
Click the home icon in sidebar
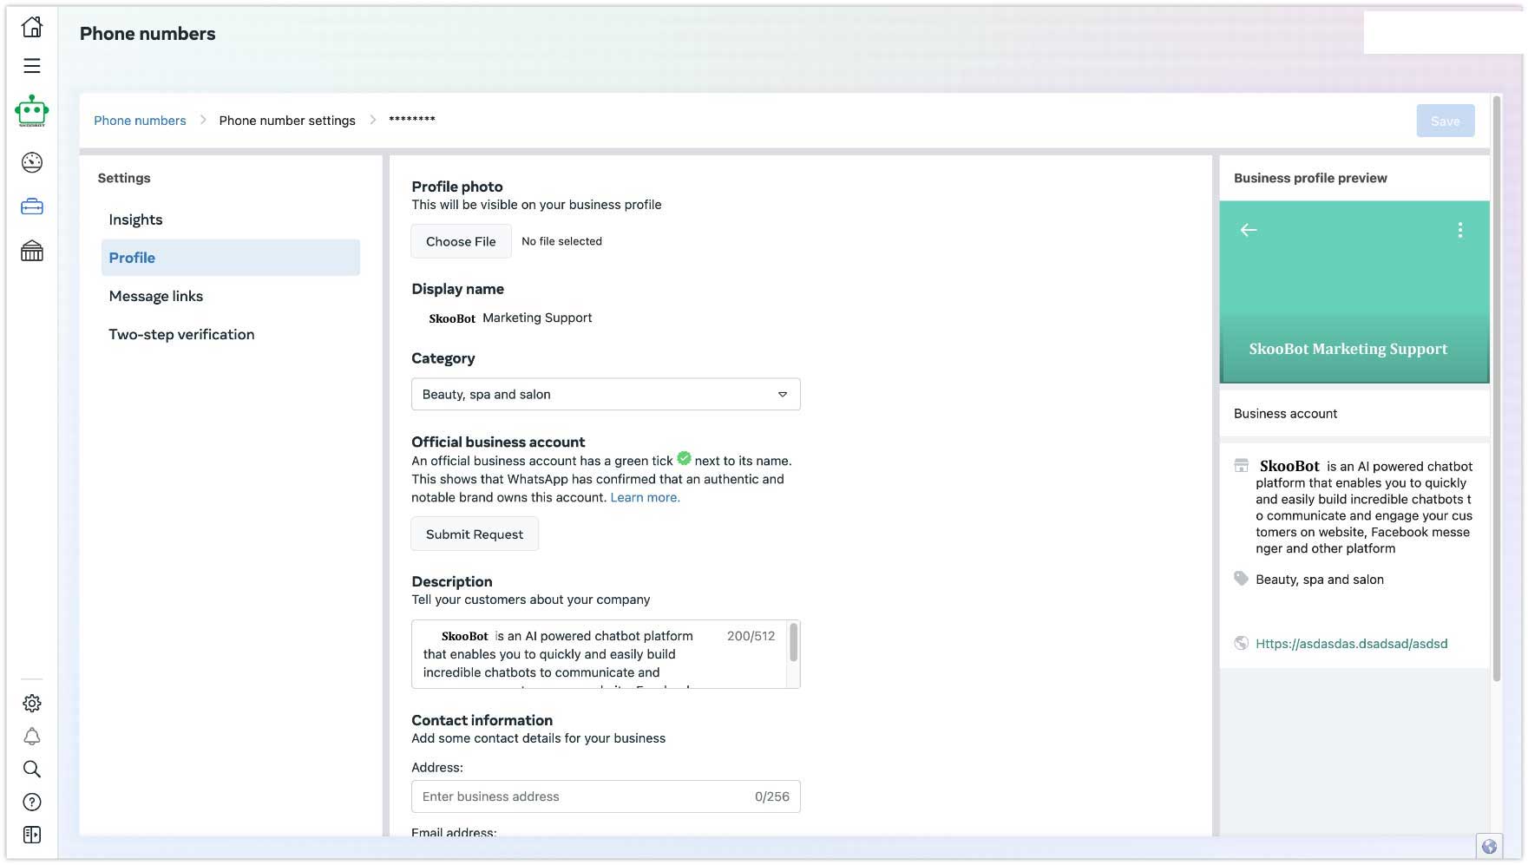[32, 27]
